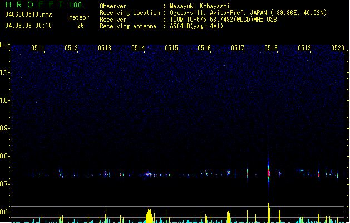
Task: Click the 0518 time marker
Action: click(x=271, y=48)
